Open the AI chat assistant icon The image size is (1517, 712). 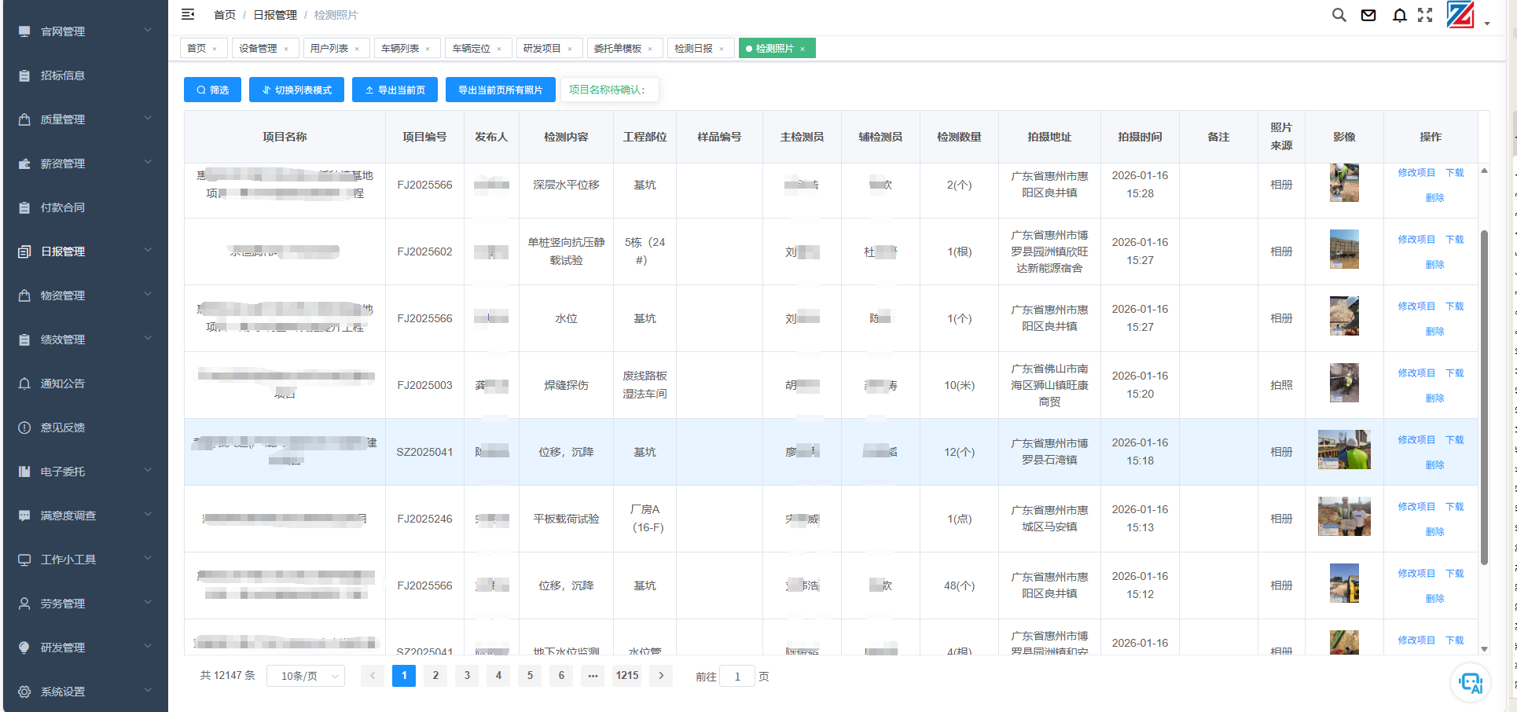coord(1470,682)
